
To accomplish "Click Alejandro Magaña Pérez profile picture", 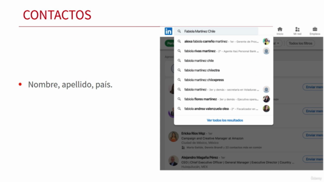I will point(173,161).
